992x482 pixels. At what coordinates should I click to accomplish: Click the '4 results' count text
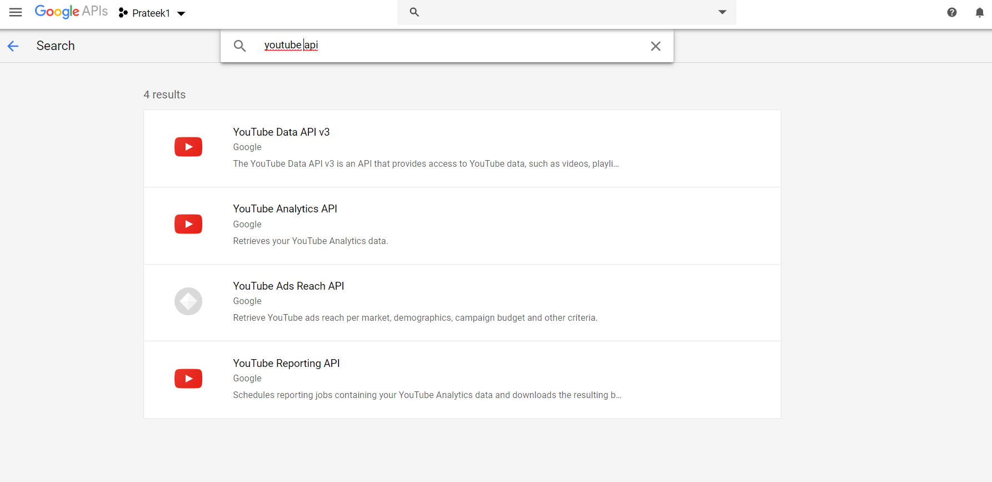[x=164, y=95]
